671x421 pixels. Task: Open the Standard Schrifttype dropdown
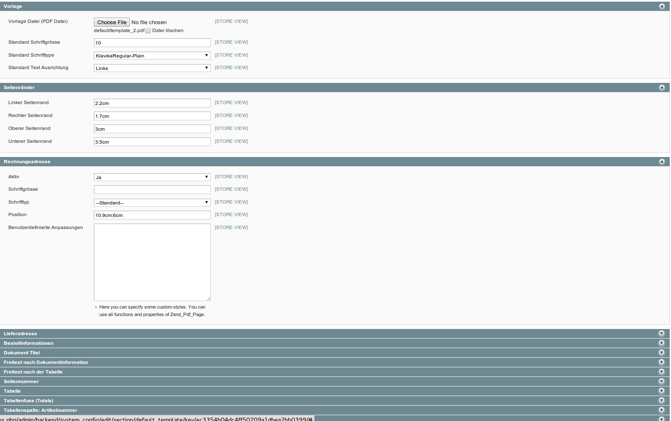(152, 56)
